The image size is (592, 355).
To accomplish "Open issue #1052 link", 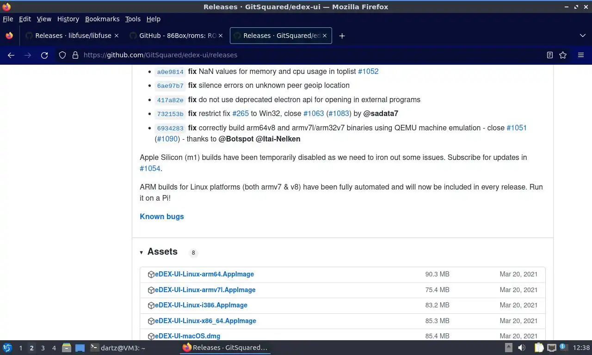I will 368,71.
